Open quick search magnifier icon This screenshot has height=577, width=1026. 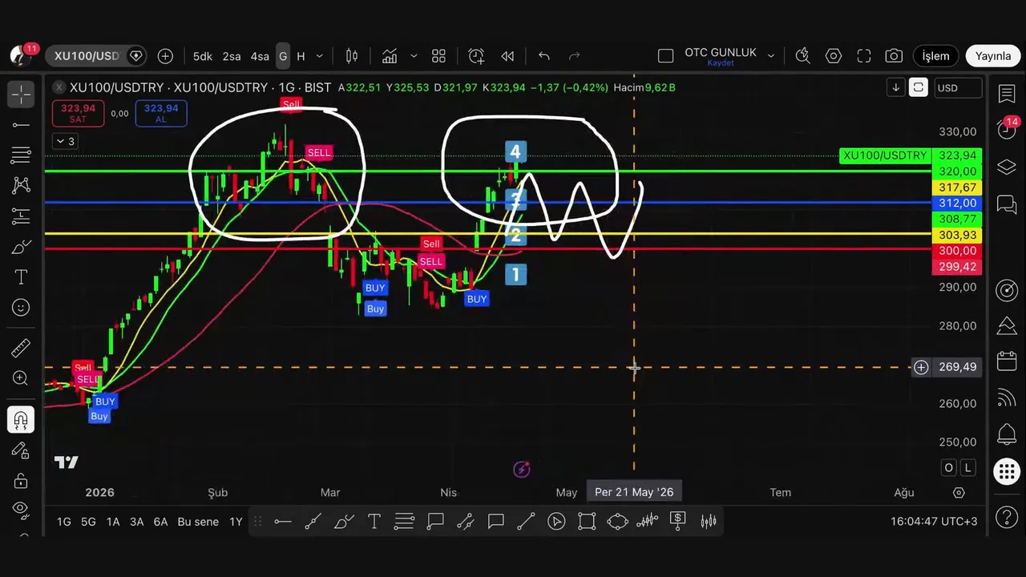tap(802, 56)
